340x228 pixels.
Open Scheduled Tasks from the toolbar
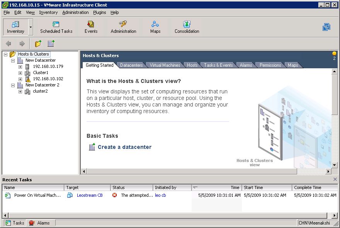[x=56, y=27]
